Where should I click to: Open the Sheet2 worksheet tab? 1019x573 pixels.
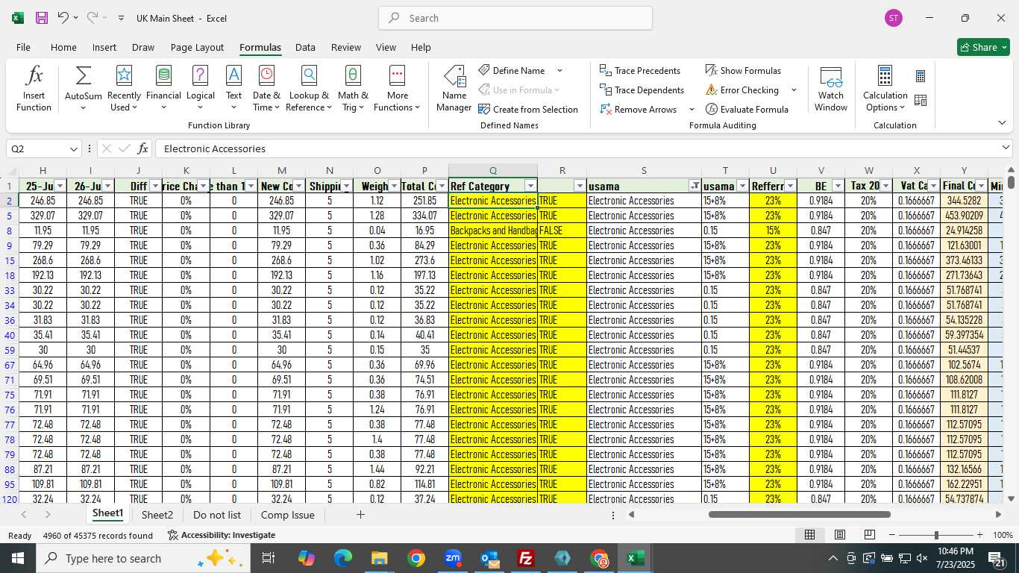[x=157, y=515]
